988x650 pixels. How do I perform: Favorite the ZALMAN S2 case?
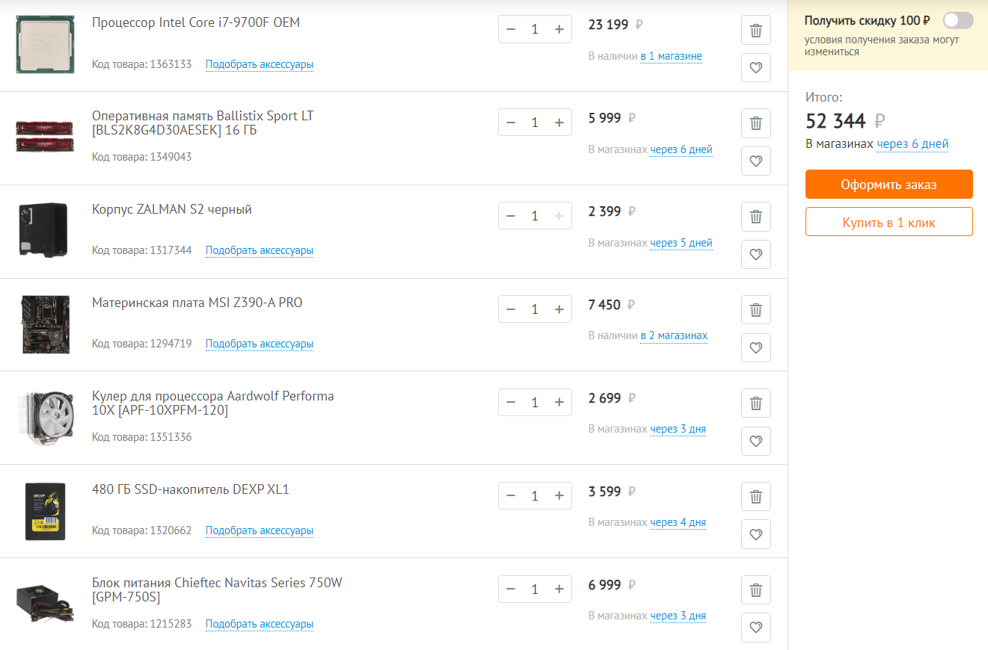(x=755, y=254)
